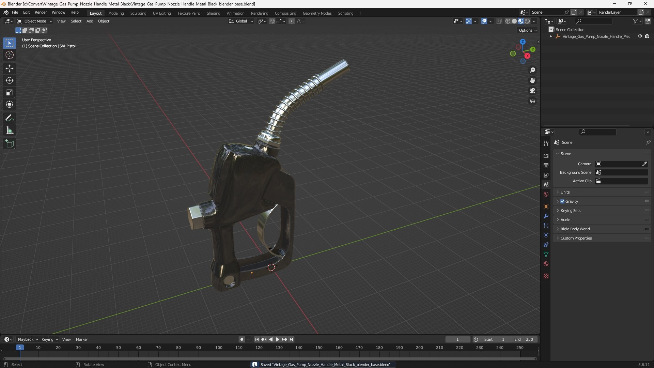Click the zoom view magnifier icon

[x=532, y=70]
